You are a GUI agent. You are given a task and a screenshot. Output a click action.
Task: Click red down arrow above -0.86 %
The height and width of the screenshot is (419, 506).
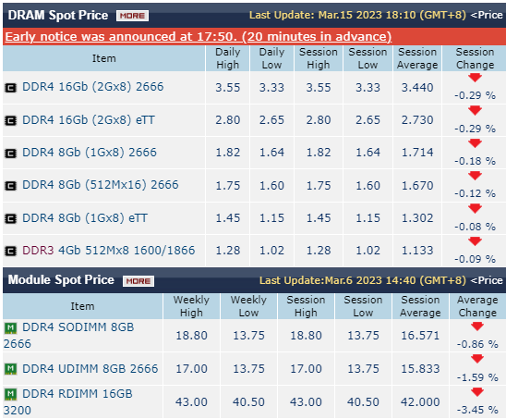pos(477,327)
